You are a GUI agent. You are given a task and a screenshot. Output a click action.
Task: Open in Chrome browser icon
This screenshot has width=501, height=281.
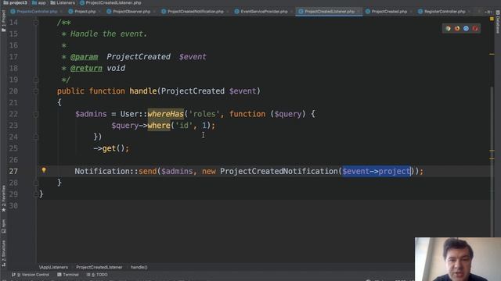tap(448, 28)
